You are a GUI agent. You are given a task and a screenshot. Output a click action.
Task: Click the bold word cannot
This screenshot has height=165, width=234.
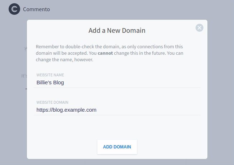[x=105, y=53]
